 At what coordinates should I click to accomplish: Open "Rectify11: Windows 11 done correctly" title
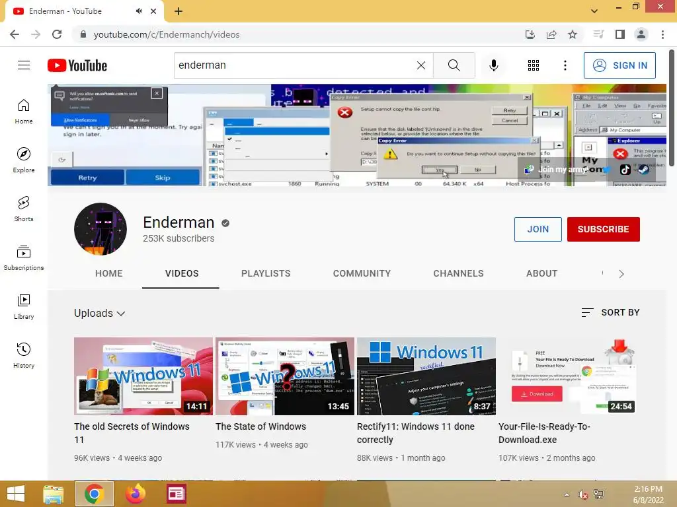(x=416, y=433)
